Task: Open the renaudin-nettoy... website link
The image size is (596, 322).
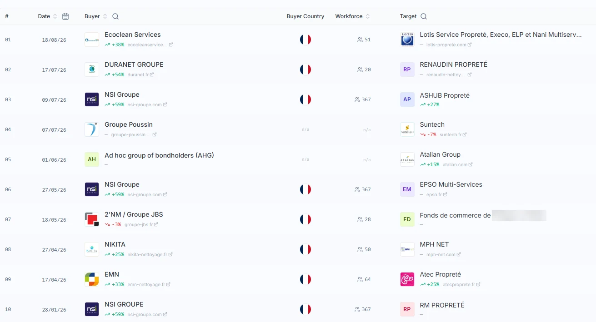Action: [449, 75]
